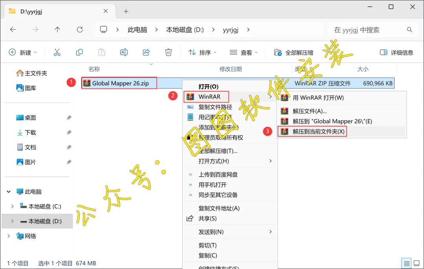Choose 打开方式(H) in the context menu
This screenshot has height=269, width=424.
[x=230, y=161]
